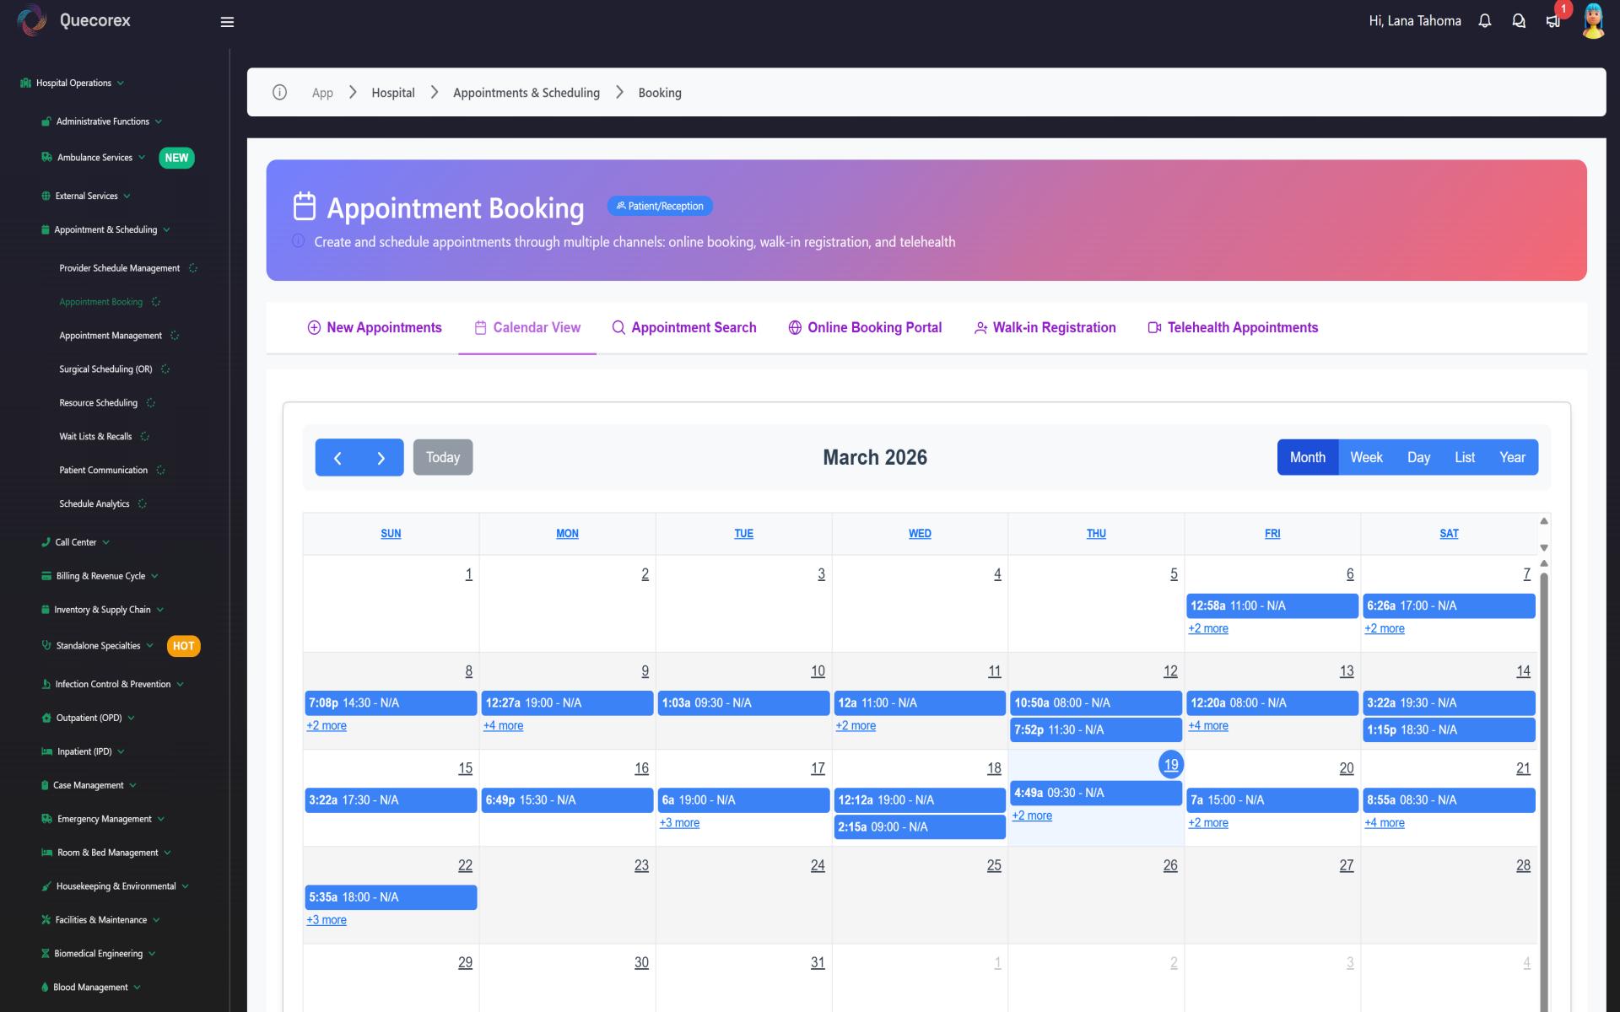Open the 12:58a 11:00 event on March 6
Viewport: 1620px width, 1012px height.
tap(1272, 606)
